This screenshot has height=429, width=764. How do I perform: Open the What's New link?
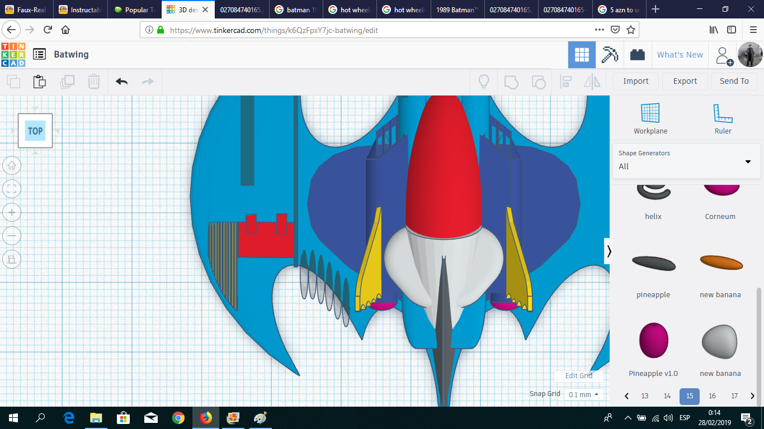click(680, 55)
